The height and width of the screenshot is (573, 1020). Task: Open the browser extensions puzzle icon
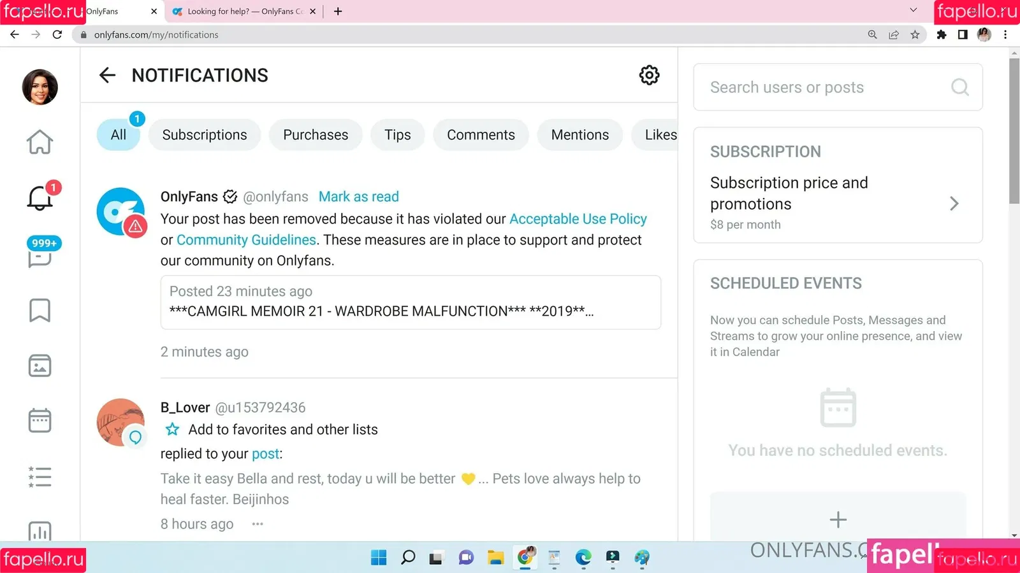[x=942, y=34]
